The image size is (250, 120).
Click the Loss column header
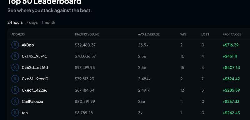205,34
